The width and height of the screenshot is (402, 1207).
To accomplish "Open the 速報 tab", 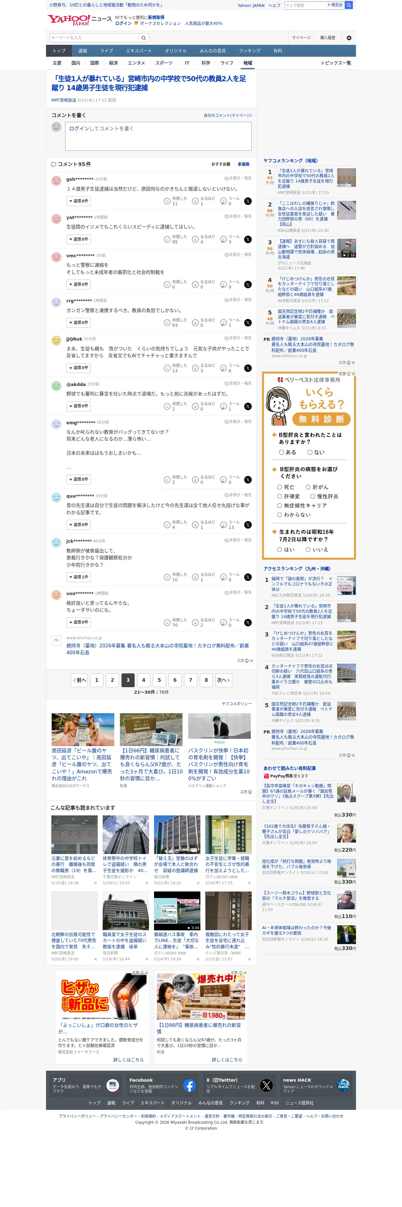I will 83,51.
